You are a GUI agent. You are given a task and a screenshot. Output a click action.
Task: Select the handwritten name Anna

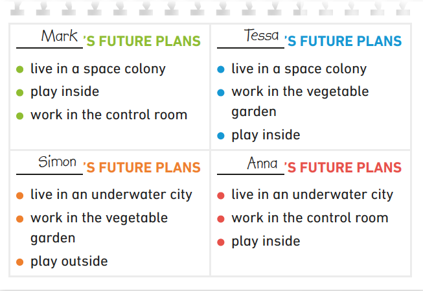262,163
